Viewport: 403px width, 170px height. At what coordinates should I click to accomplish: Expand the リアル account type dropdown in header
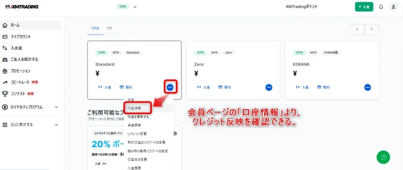click(135, 7)
